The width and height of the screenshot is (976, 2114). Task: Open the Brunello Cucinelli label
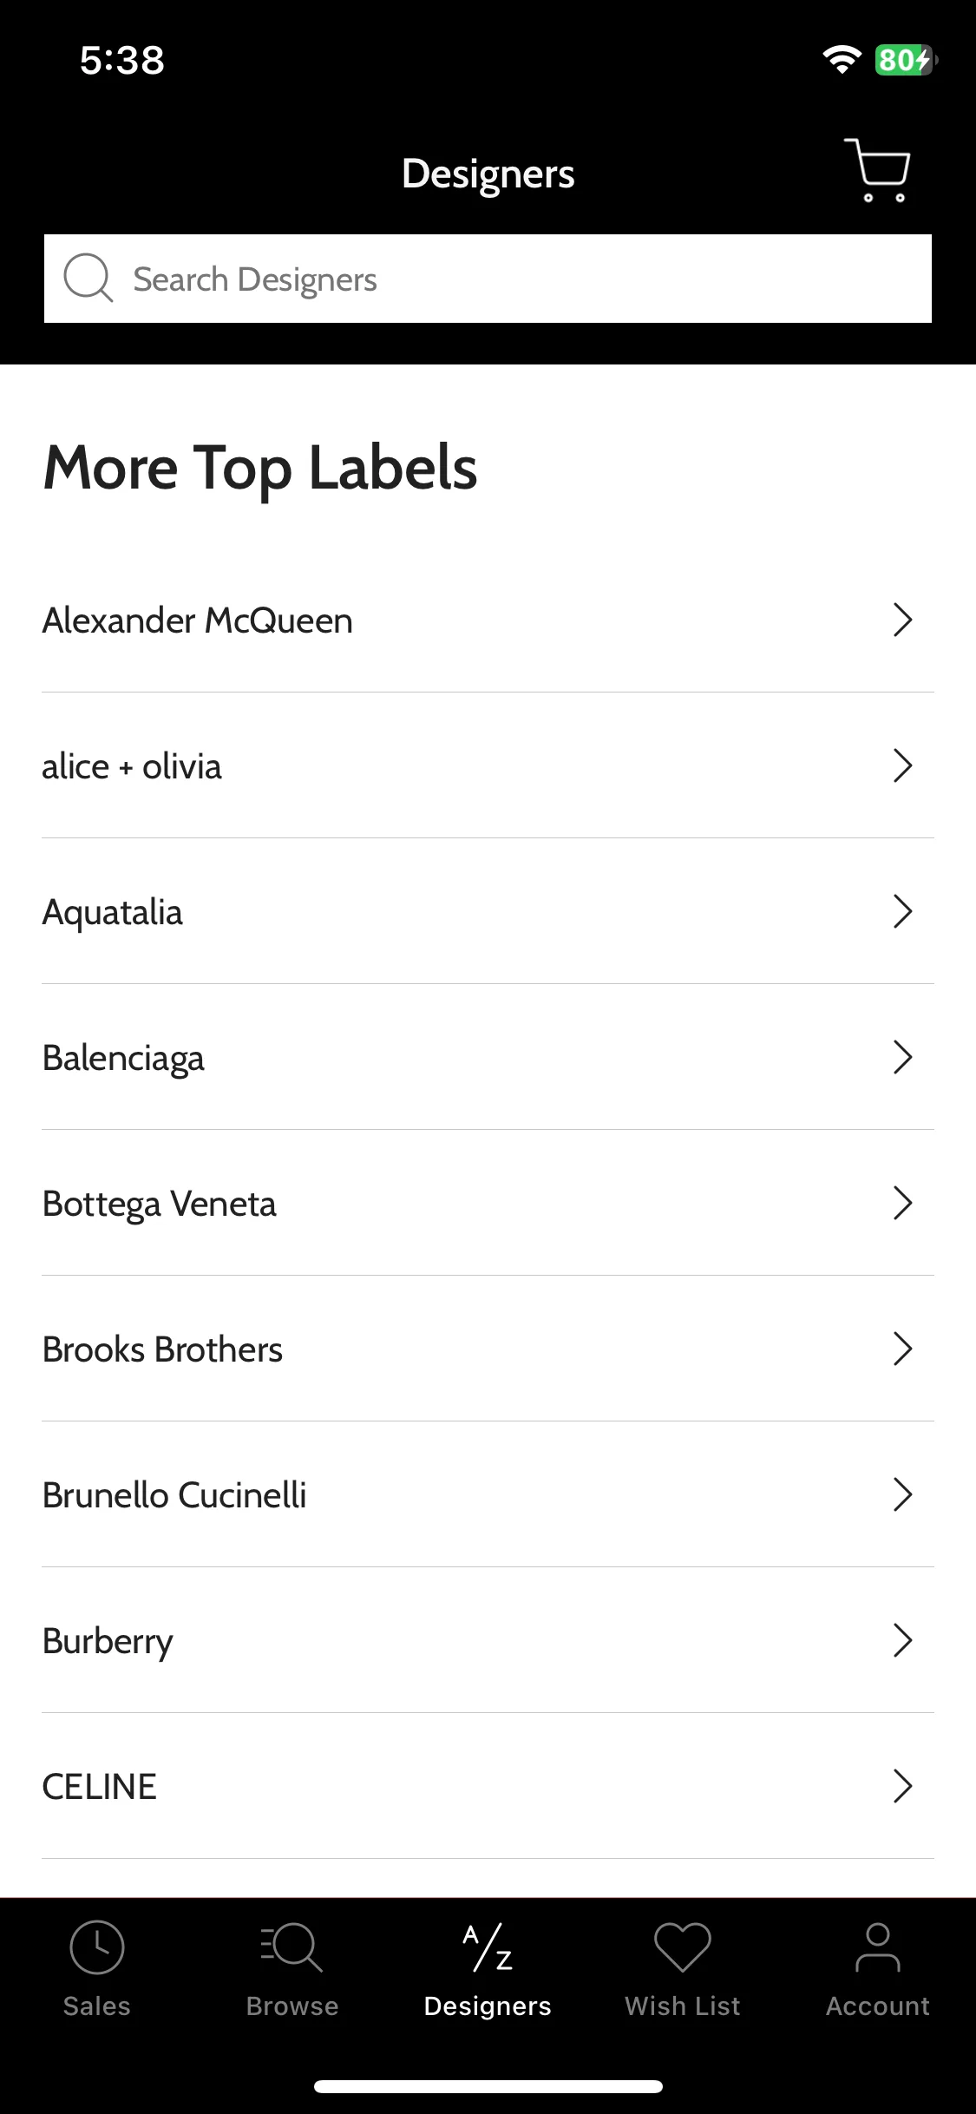[x=488, y=1494]
